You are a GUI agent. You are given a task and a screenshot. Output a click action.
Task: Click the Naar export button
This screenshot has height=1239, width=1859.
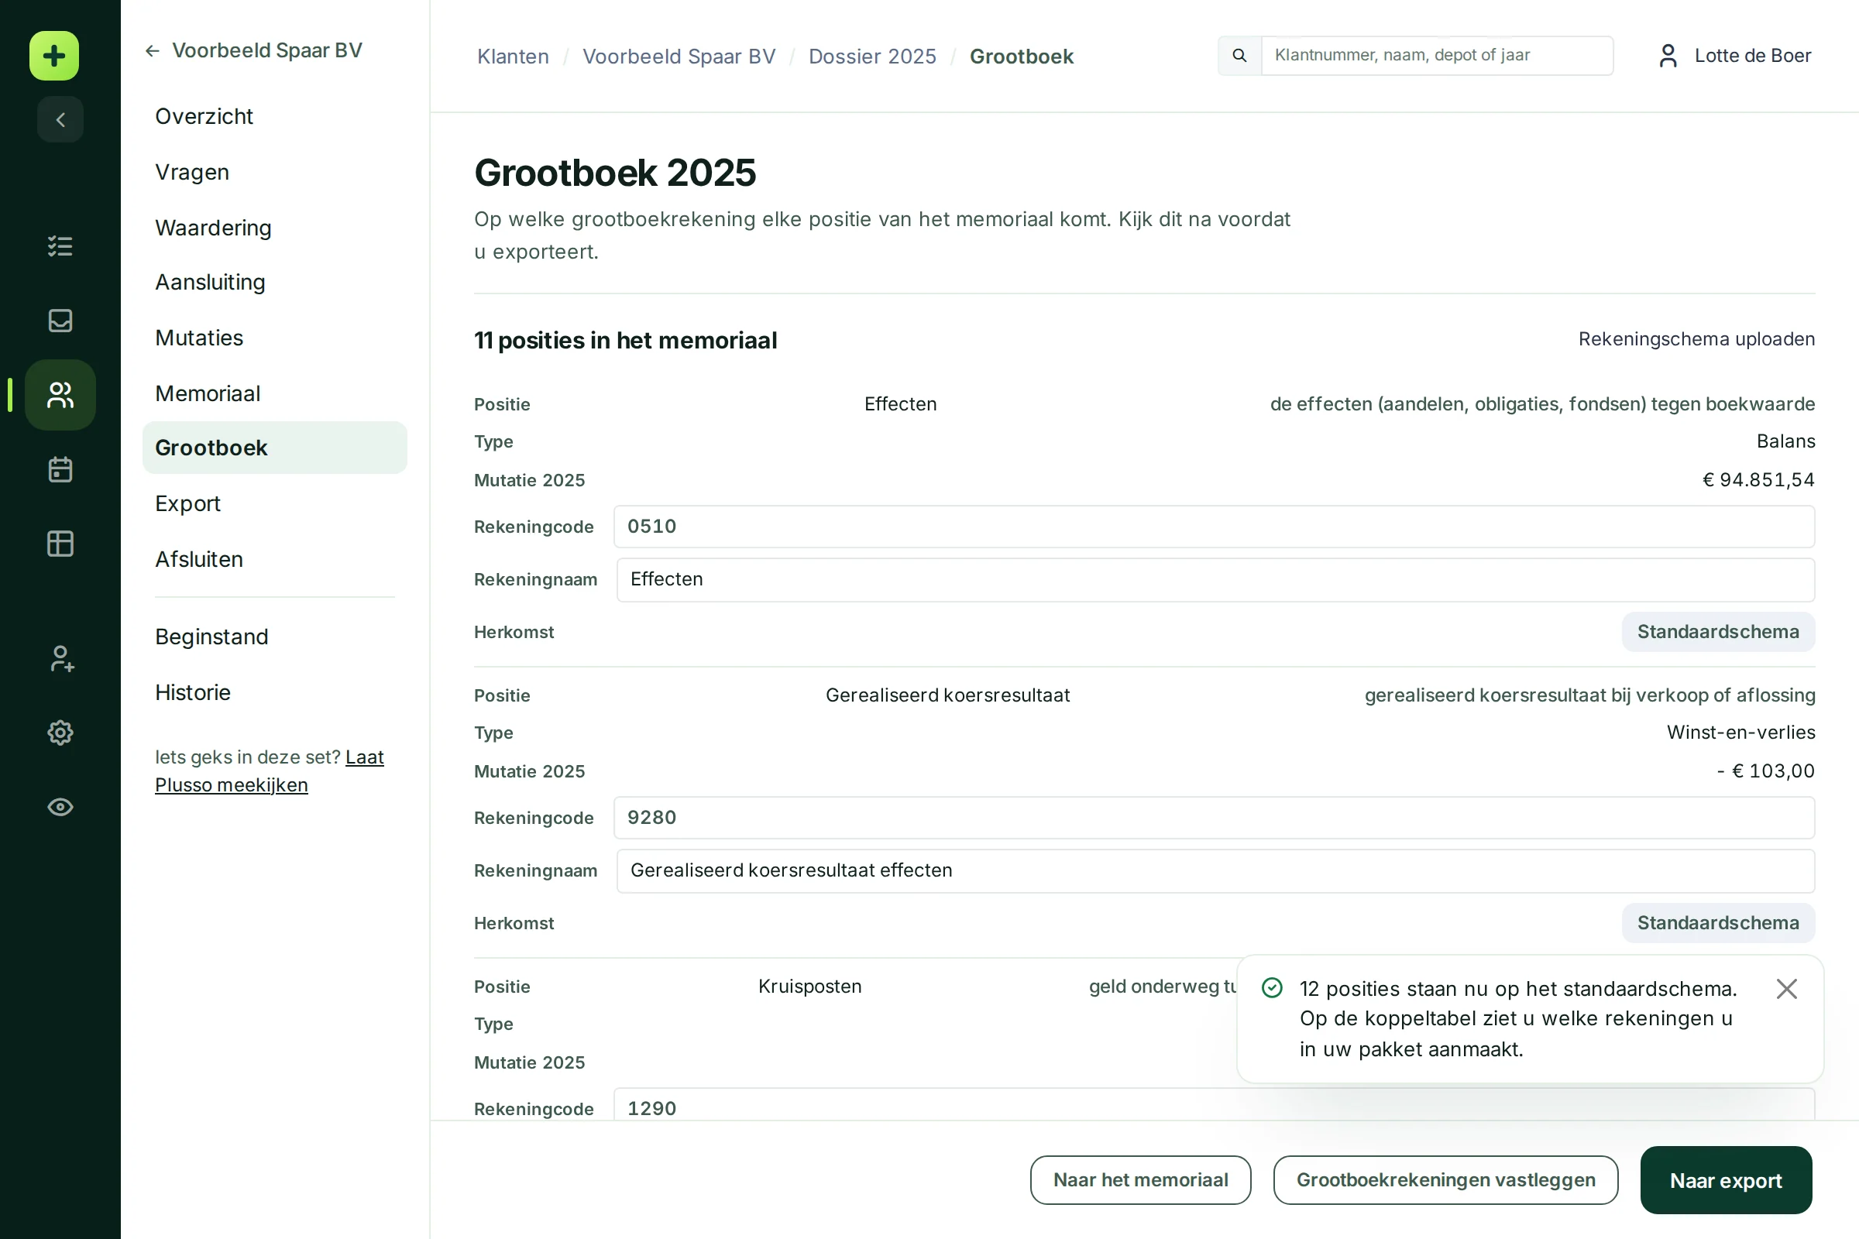tap(1726, 1179)
